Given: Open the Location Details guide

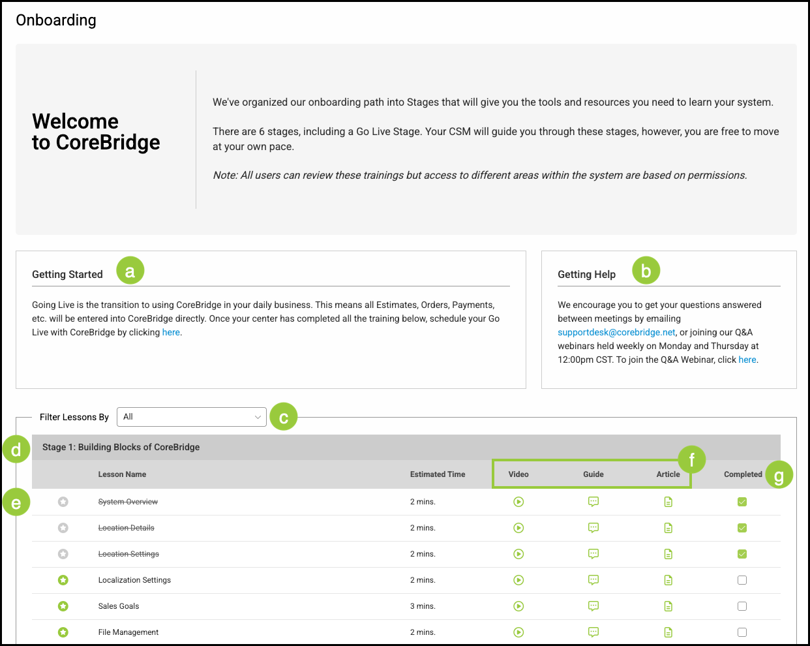Looking at the screenshot, I should (x=593, y=528).
